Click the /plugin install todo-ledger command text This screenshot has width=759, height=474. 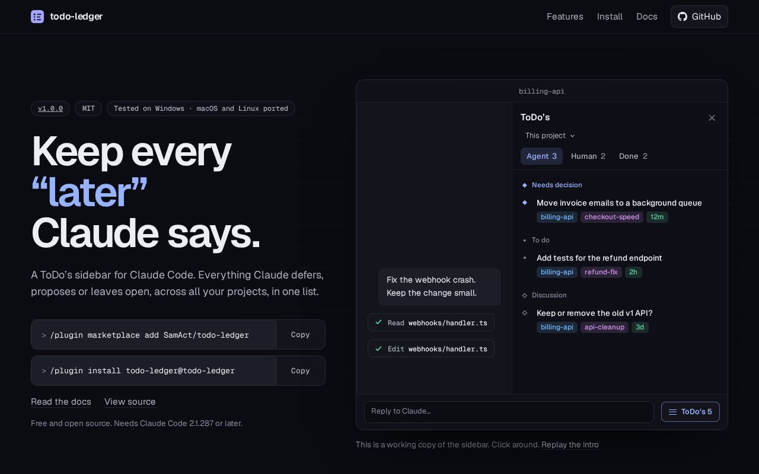click(x=142, y=371)
